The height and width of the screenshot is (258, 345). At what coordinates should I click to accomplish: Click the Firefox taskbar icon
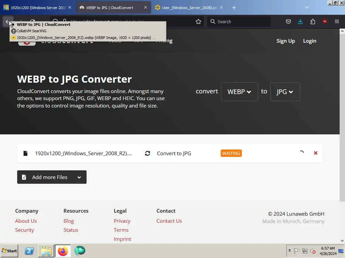pyautogui.click(x=63, y=251)
